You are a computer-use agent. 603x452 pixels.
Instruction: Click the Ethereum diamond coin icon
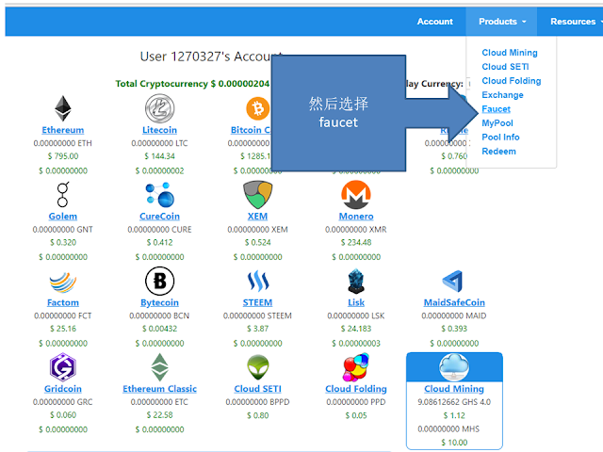pyautogui.click(x=63, y=108)
